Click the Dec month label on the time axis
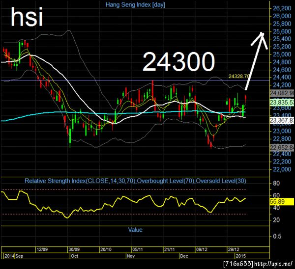 (184, 256)
